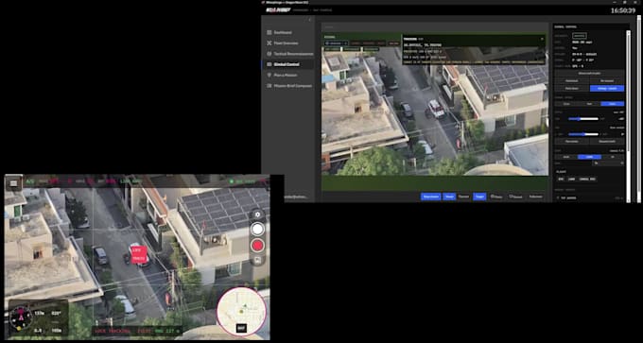Image resolution: width=643 pixels, height=343 pixels.
Task: Open the video source dropdown above the feed
Action: (337, 43)
